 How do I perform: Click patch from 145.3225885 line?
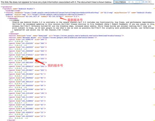(27, 109)
